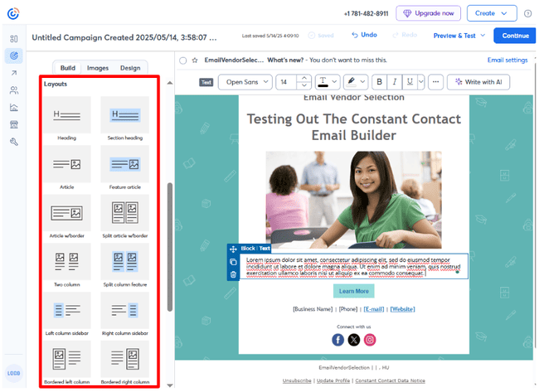Select the radio circle beside the sender name
The height and width of the screenshot is (392, 539).
pyautogui.click(x=183, y=60)
